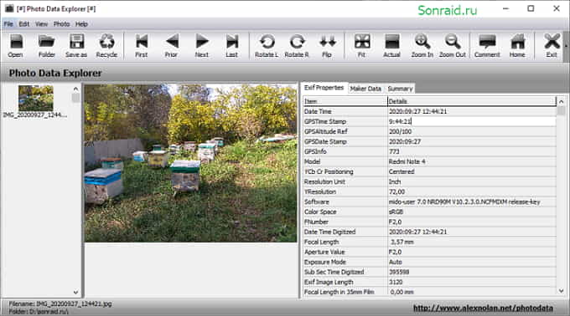Open the Folder browser icon
The width and height of the screenshot is (570, 316).
(47, 46)
